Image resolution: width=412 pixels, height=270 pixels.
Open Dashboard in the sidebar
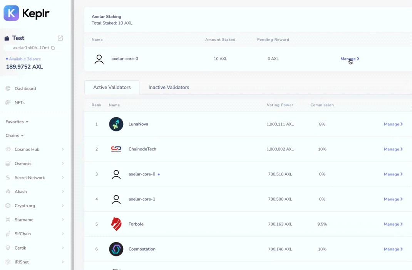tap(25, 88)
